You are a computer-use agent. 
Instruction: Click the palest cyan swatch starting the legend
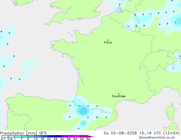[5, 136]
